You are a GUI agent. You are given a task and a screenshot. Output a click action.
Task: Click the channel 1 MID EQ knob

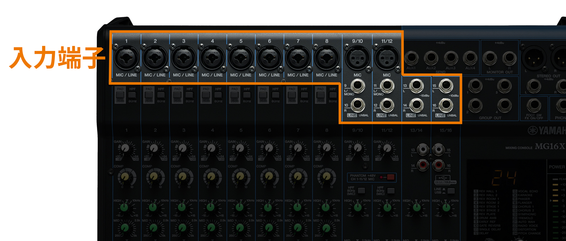click(125, 228)
